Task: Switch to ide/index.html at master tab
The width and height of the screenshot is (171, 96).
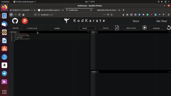Action: [x=107, y=10]
